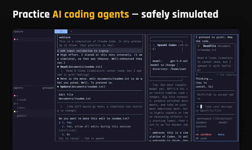Click the /model to change hint
The height and width of the screenshot is (150, 252).
162,65
